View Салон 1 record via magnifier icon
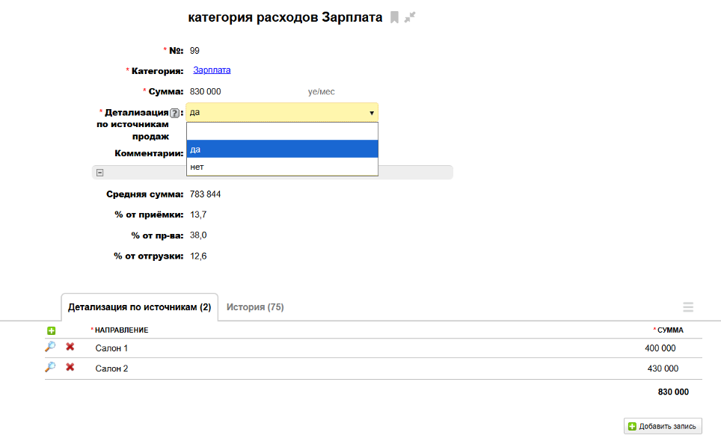 50,347
